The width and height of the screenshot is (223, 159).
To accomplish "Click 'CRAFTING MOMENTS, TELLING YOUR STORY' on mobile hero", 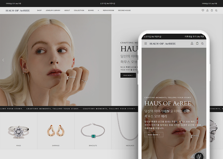I will (x=167, y=97).
